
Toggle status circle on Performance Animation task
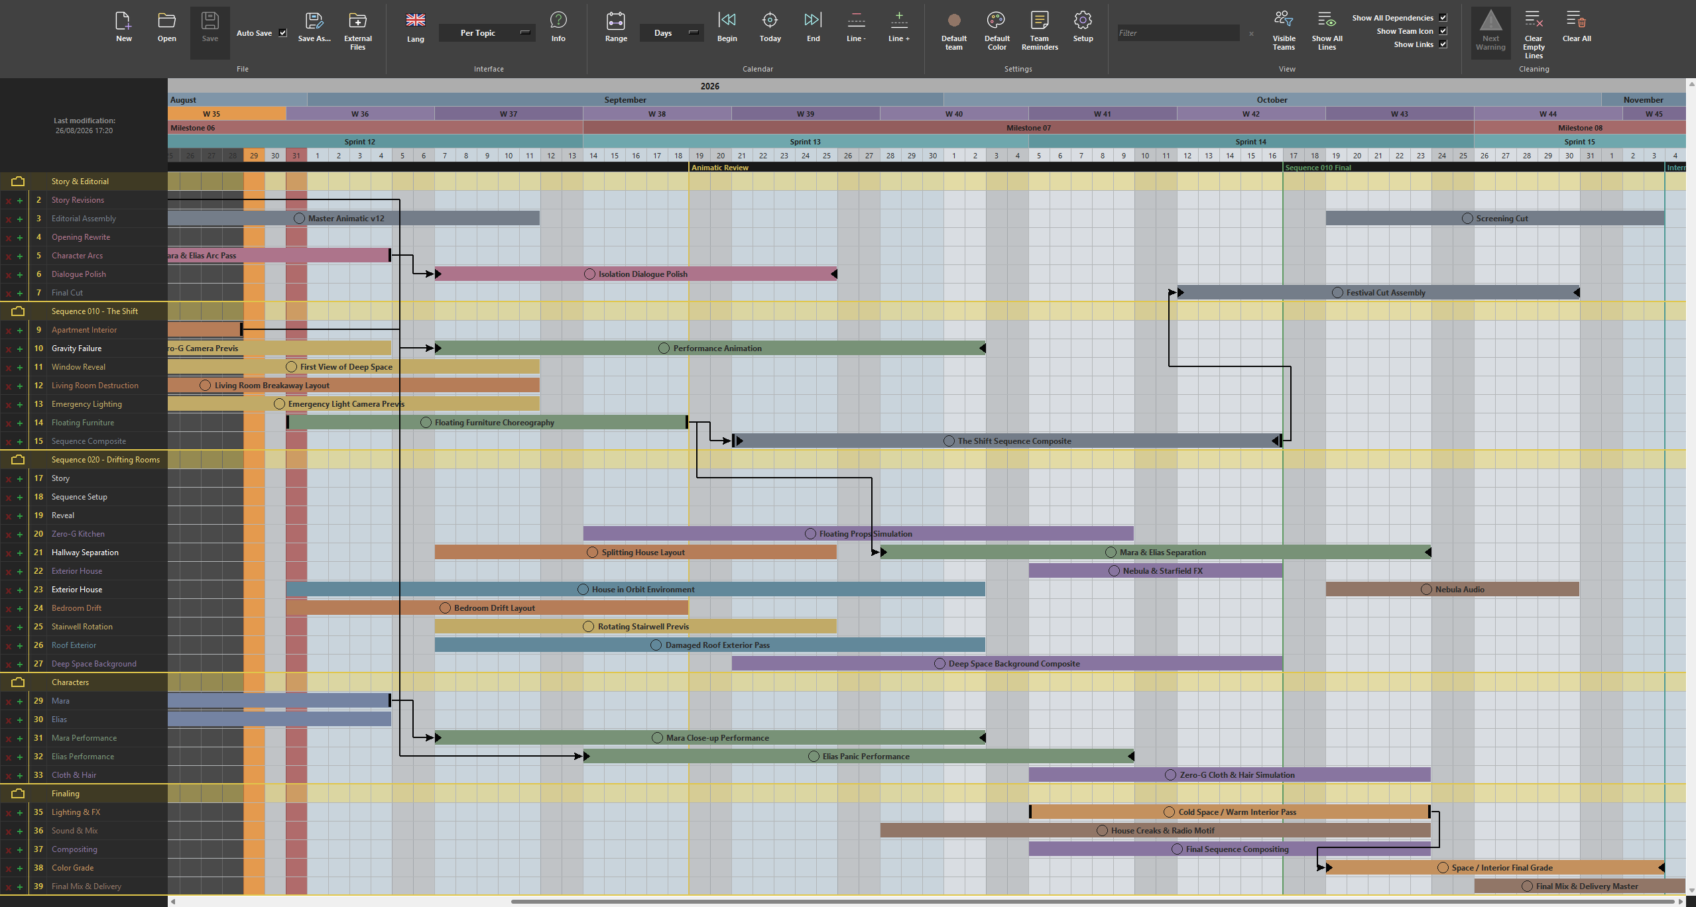664,348
